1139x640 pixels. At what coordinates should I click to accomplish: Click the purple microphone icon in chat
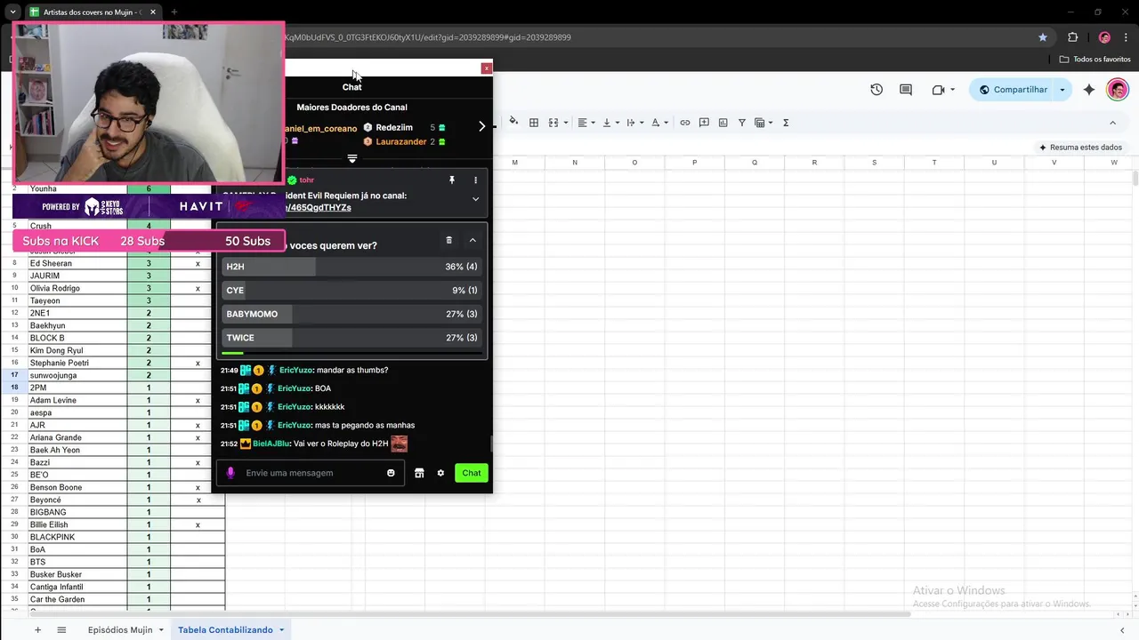click(x=230, y=473)
